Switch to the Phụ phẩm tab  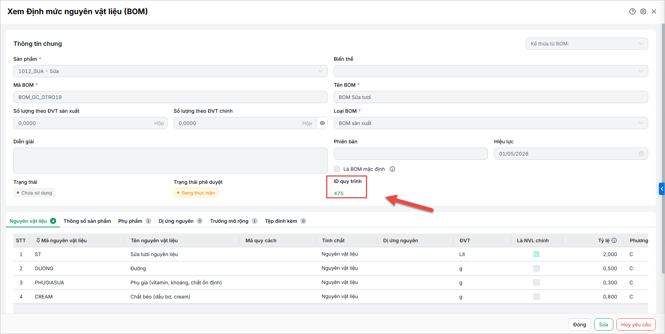click(x=135, y=221)
